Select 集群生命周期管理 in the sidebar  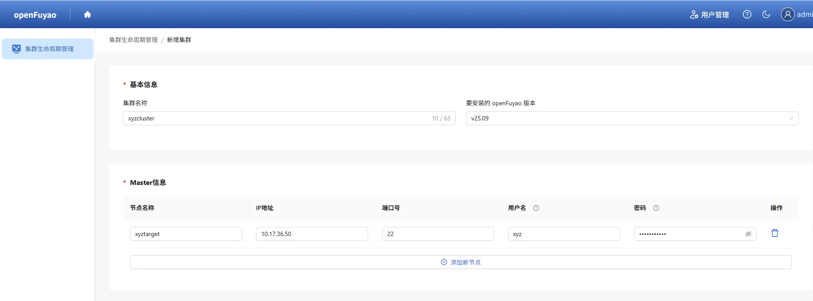(48, 49)
